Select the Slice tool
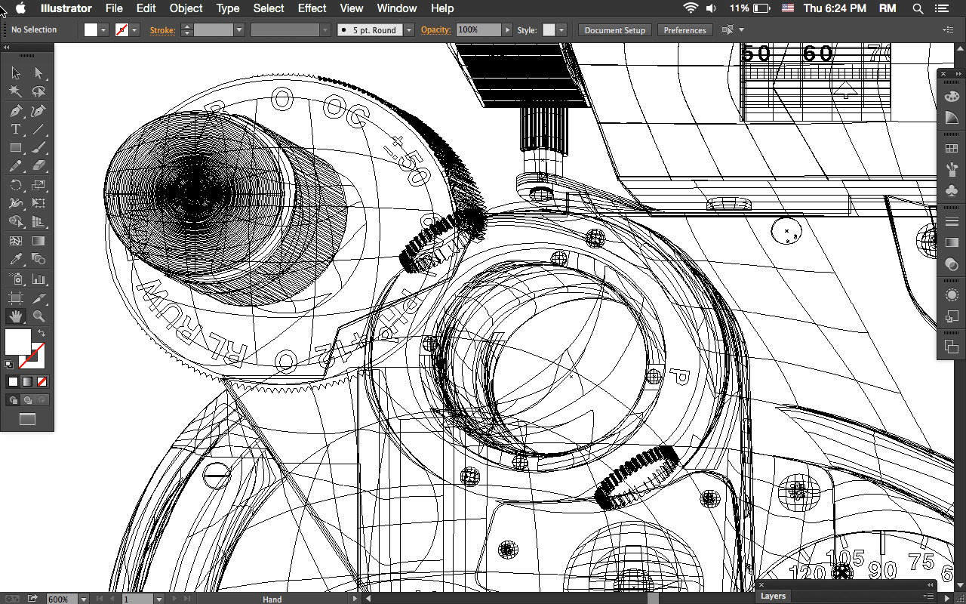Image resolution: width=966 pixels, height=604 pixels. (38, 298)
